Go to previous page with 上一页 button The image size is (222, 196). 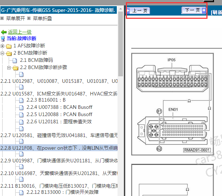tap(138, 10)
